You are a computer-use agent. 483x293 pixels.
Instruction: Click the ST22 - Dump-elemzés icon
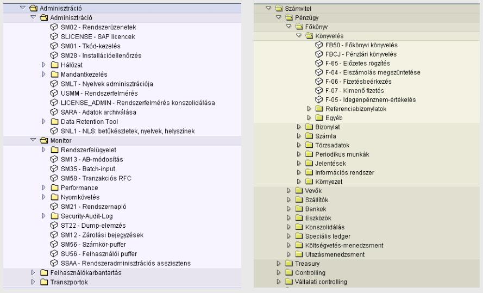click(54, 225)
